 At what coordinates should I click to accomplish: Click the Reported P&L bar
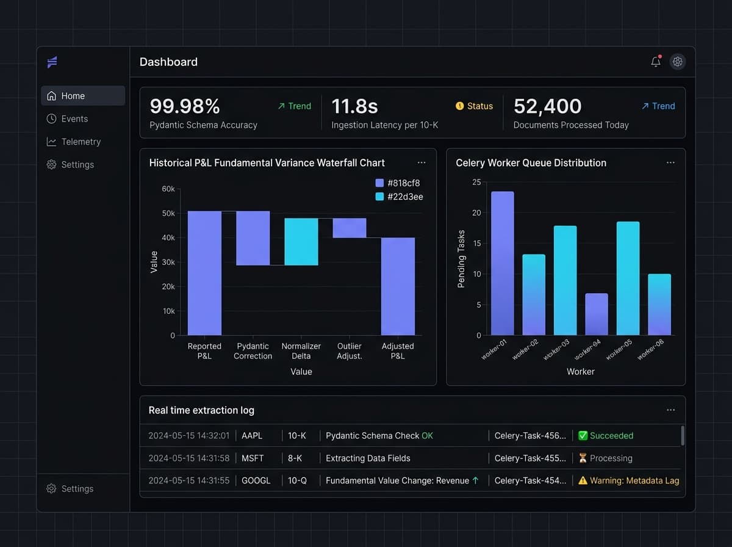click(x=204, y=273)
